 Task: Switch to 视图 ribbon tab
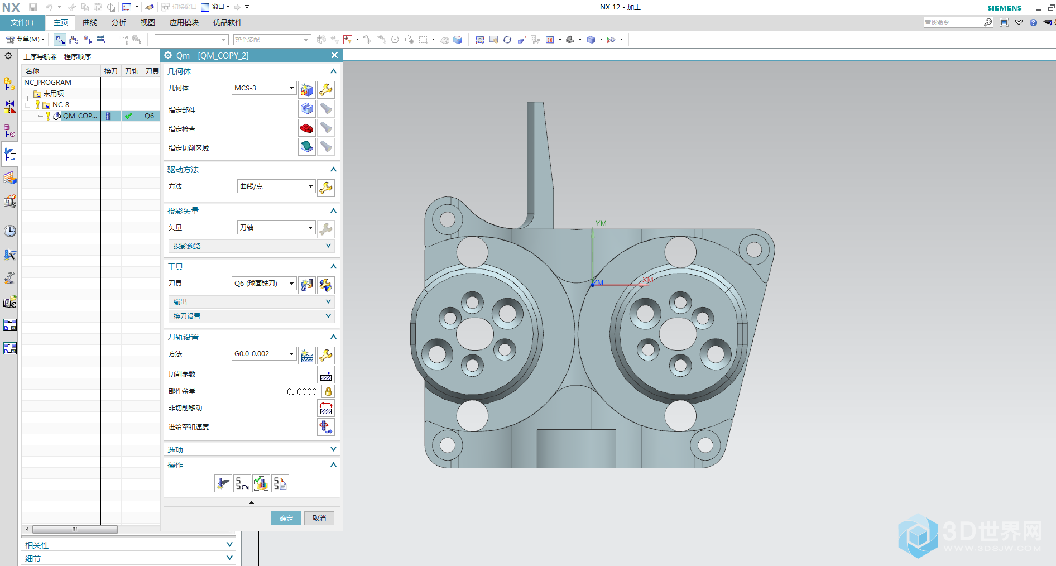148,22
